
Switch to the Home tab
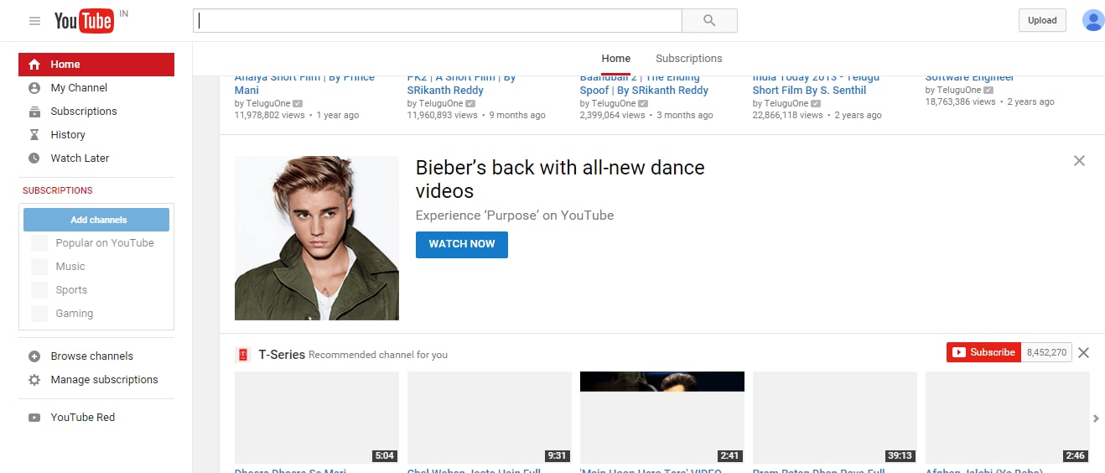(x=616, y=59)
